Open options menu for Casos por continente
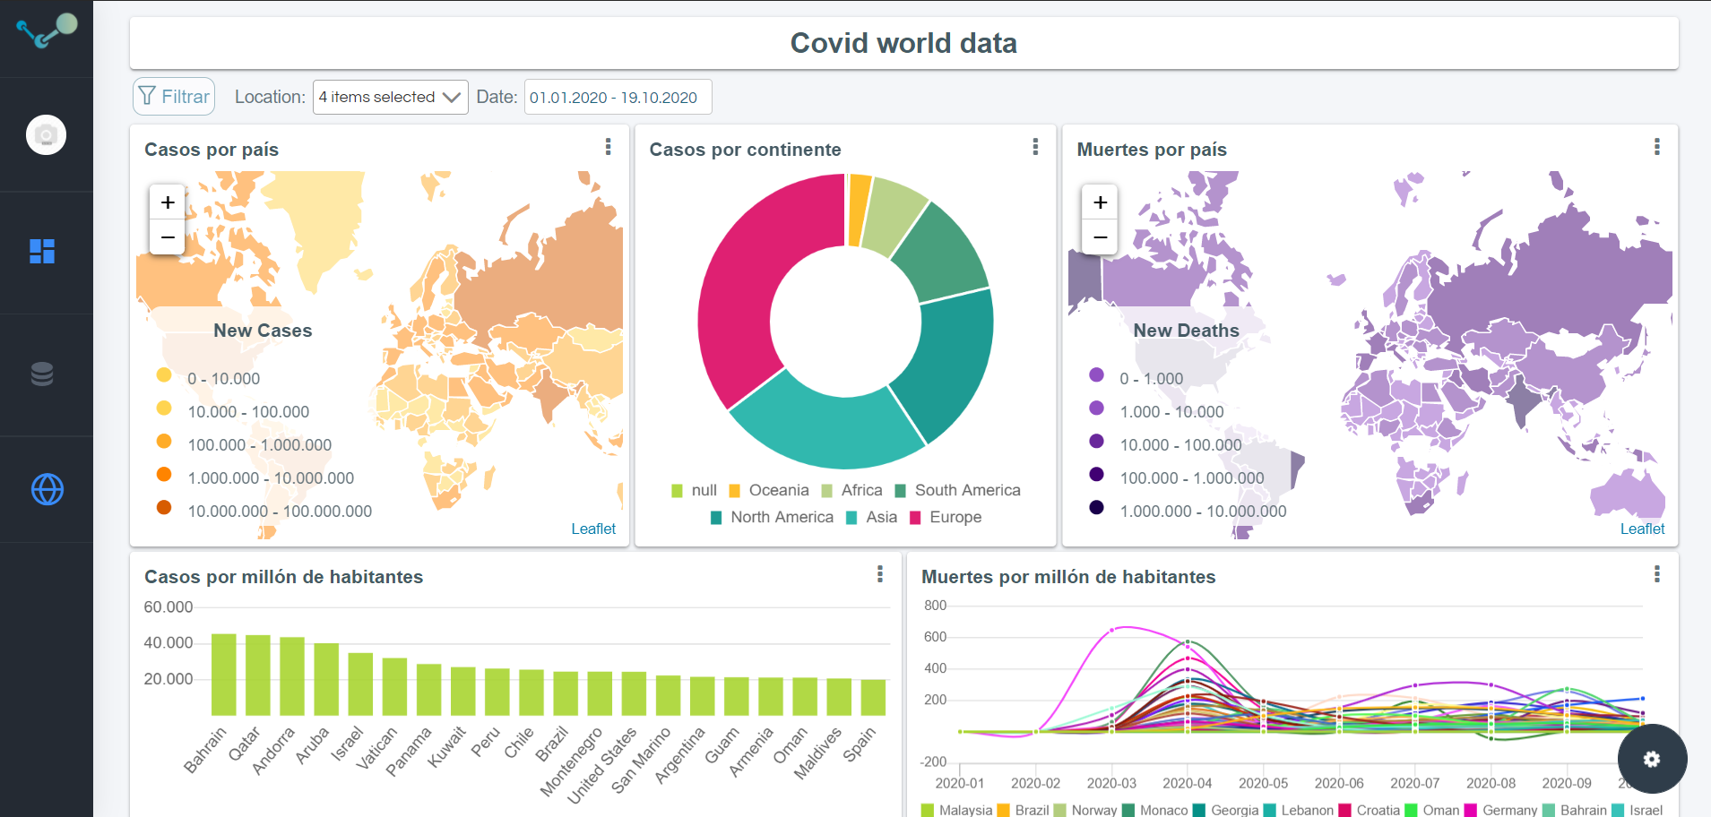 1035,147
